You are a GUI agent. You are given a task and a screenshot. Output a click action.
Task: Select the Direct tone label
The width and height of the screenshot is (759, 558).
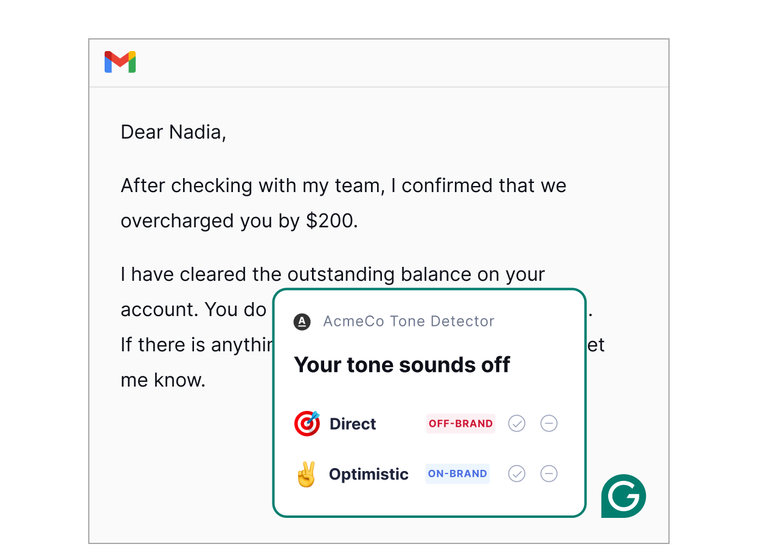(x=353, y=423)
